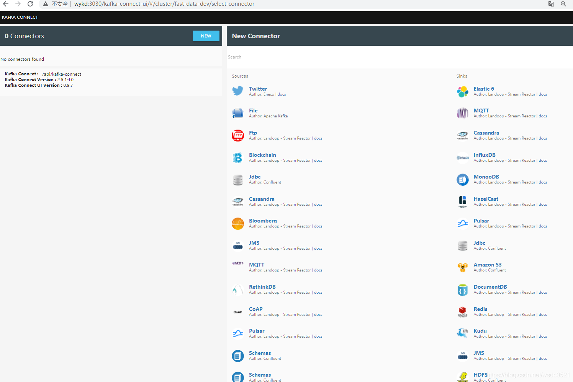Click the JMS sink connector icon
Screen dimensions: 573x382
(463, 356)
